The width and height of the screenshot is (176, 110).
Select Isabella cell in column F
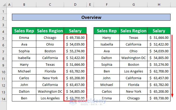107,44
